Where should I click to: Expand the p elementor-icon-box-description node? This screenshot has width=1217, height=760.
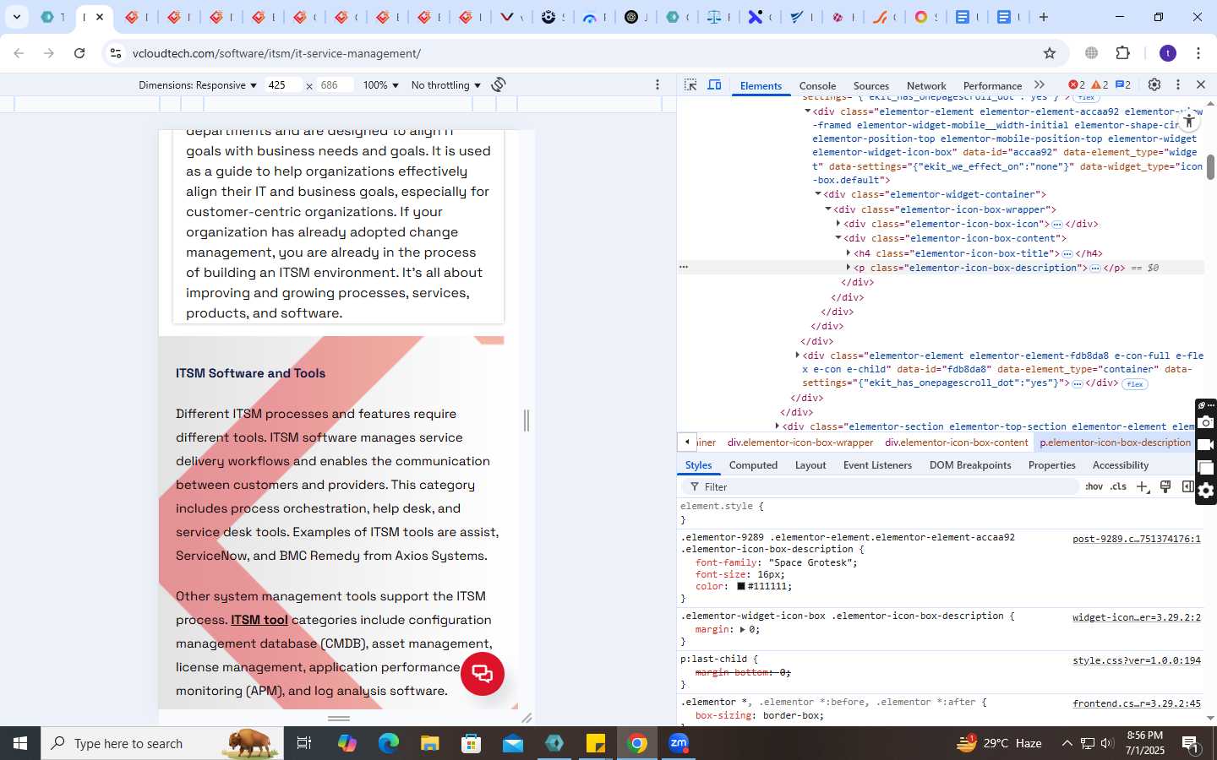849,268
